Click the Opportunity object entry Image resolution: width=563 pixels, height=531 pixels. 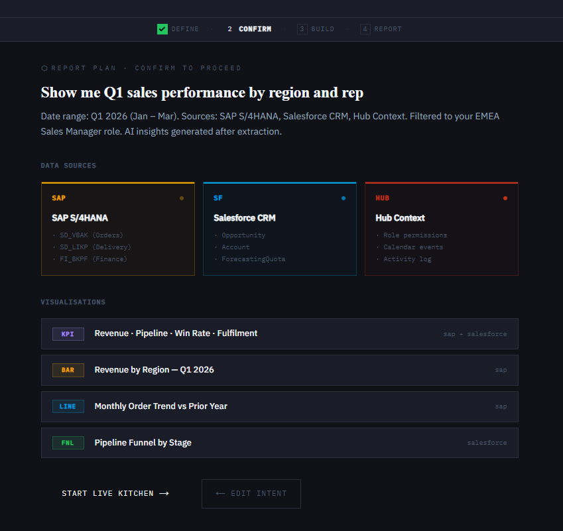tap(243, 235)
